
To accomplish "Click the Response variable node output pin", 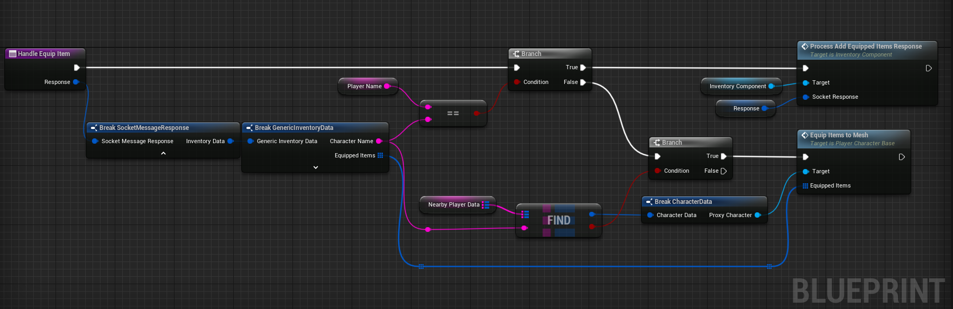I will [764, 108].
